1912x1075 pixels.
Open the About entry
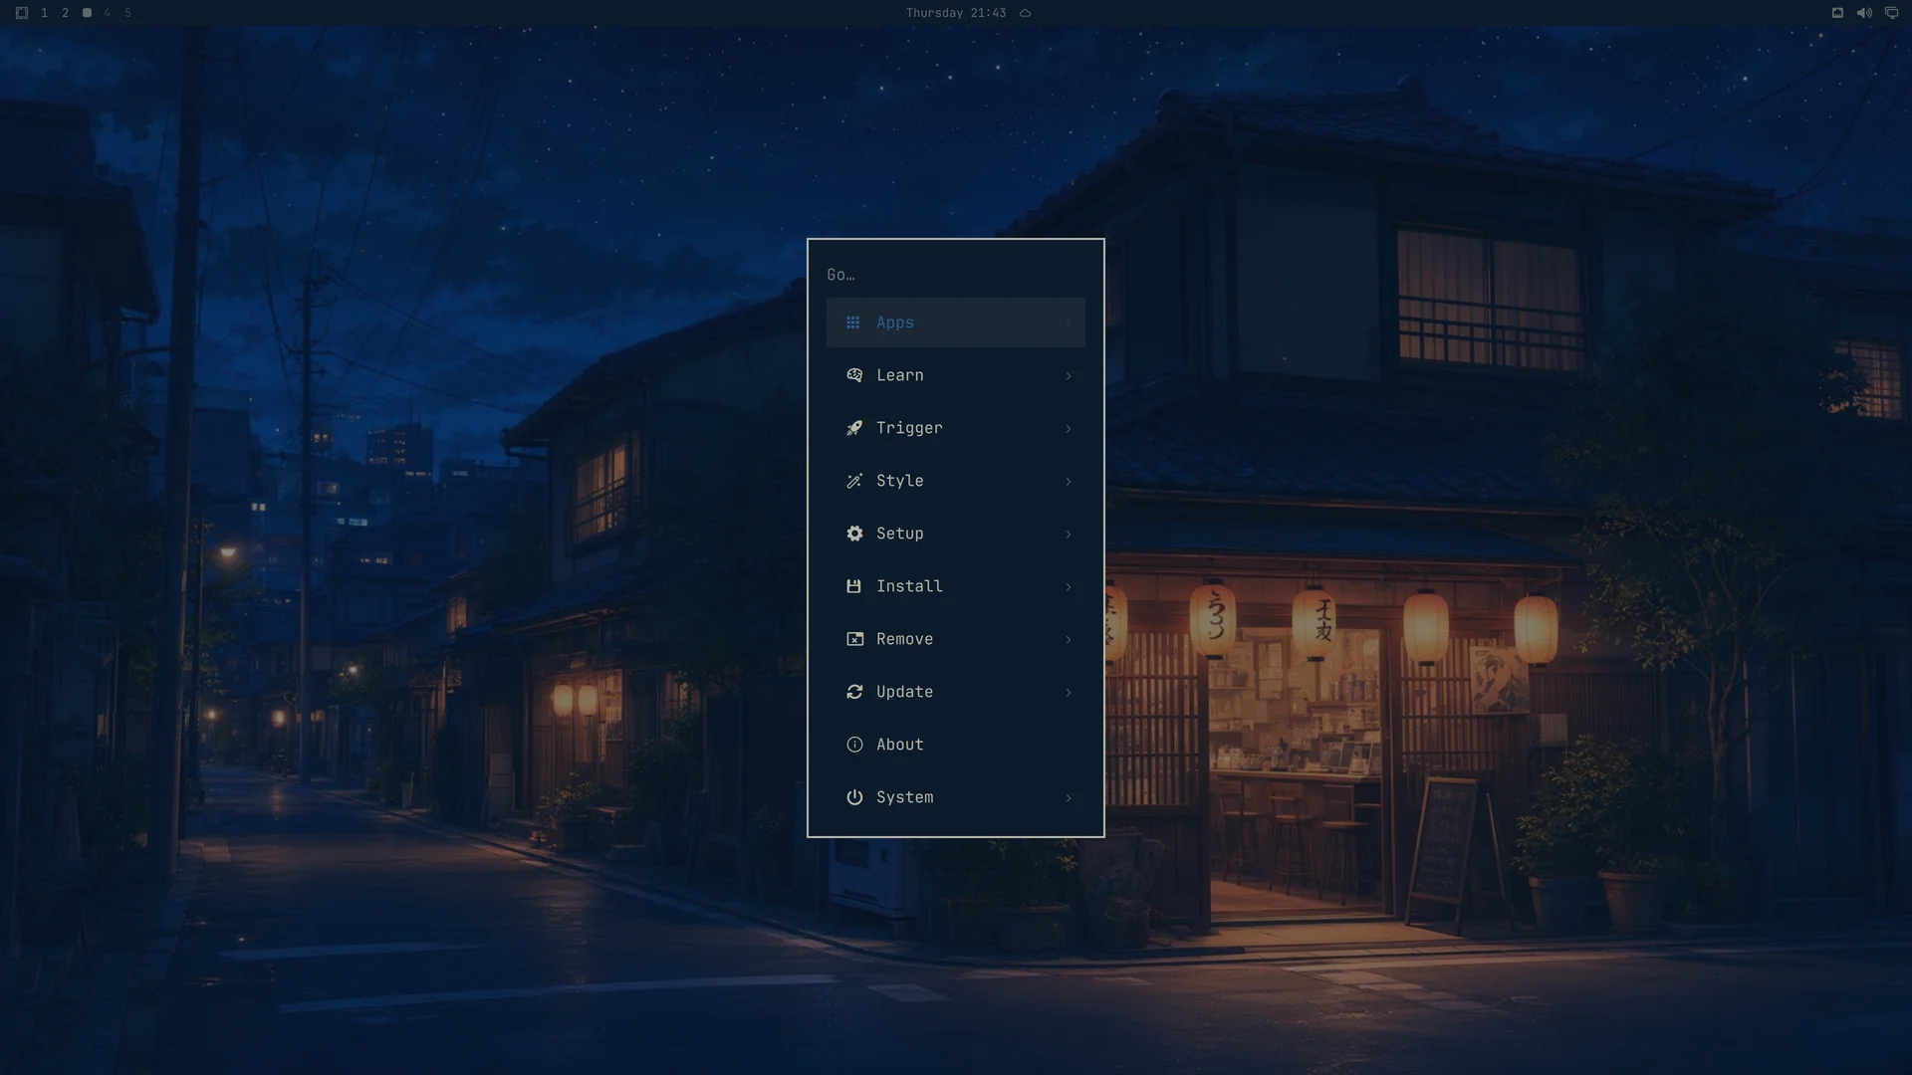[x=955, y=745]
